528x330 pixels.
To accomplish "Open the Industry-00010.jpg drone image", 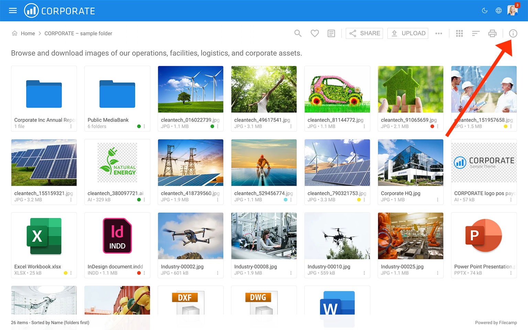I will coord(337,236).
